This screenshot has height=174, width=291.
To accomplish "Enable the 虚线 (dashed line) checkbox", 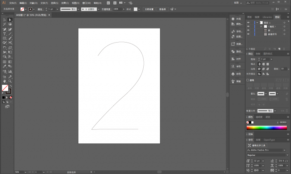I will point(248,80).
